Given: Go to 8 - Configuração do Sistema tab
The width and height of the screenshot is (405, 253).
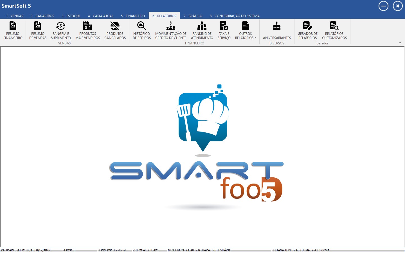Looking at the screenshot, I should [x=235, y=16].
